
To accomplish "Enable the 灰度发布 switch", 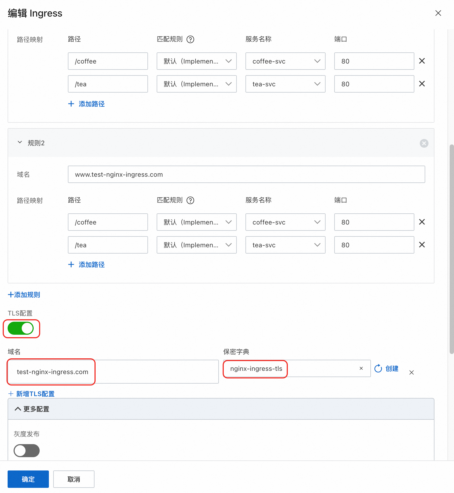I will pyautogui.click(x=27, y=451).
